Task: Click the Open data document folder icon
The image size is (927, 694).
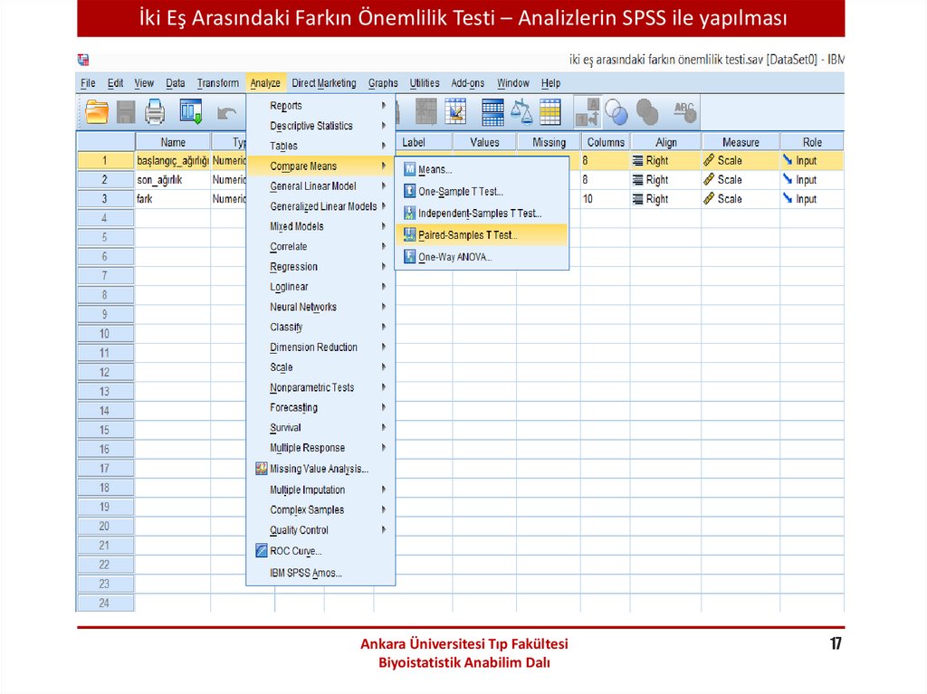Action: (x=97, y=112)
